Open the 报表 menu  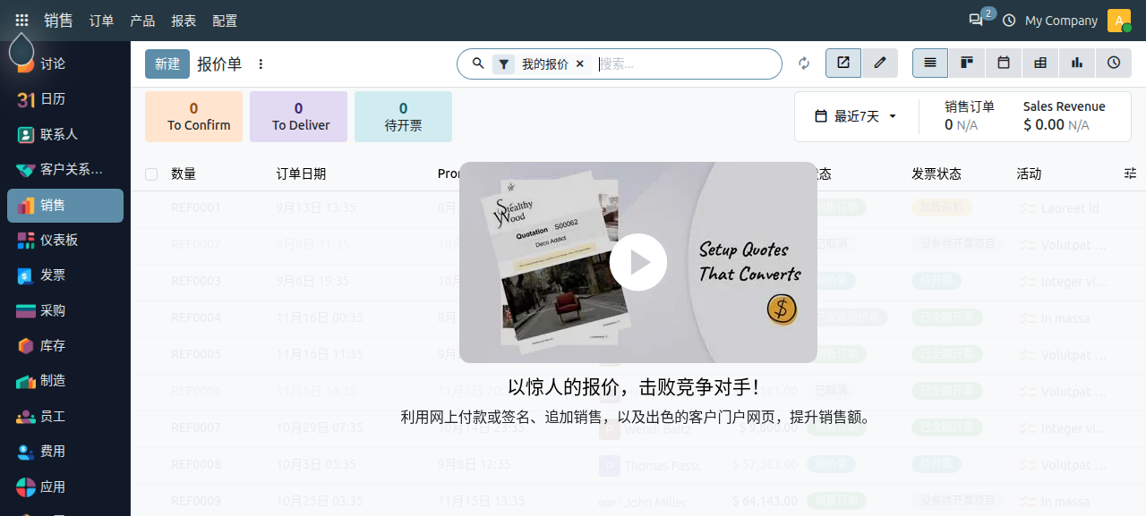(184, 20)
